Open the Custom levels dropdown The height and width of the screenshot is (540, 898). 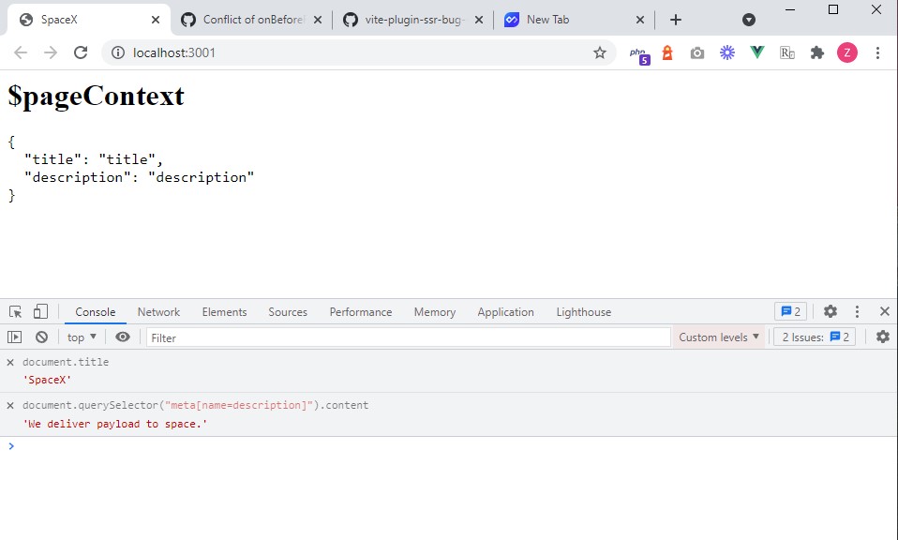[x=718, y=337]
